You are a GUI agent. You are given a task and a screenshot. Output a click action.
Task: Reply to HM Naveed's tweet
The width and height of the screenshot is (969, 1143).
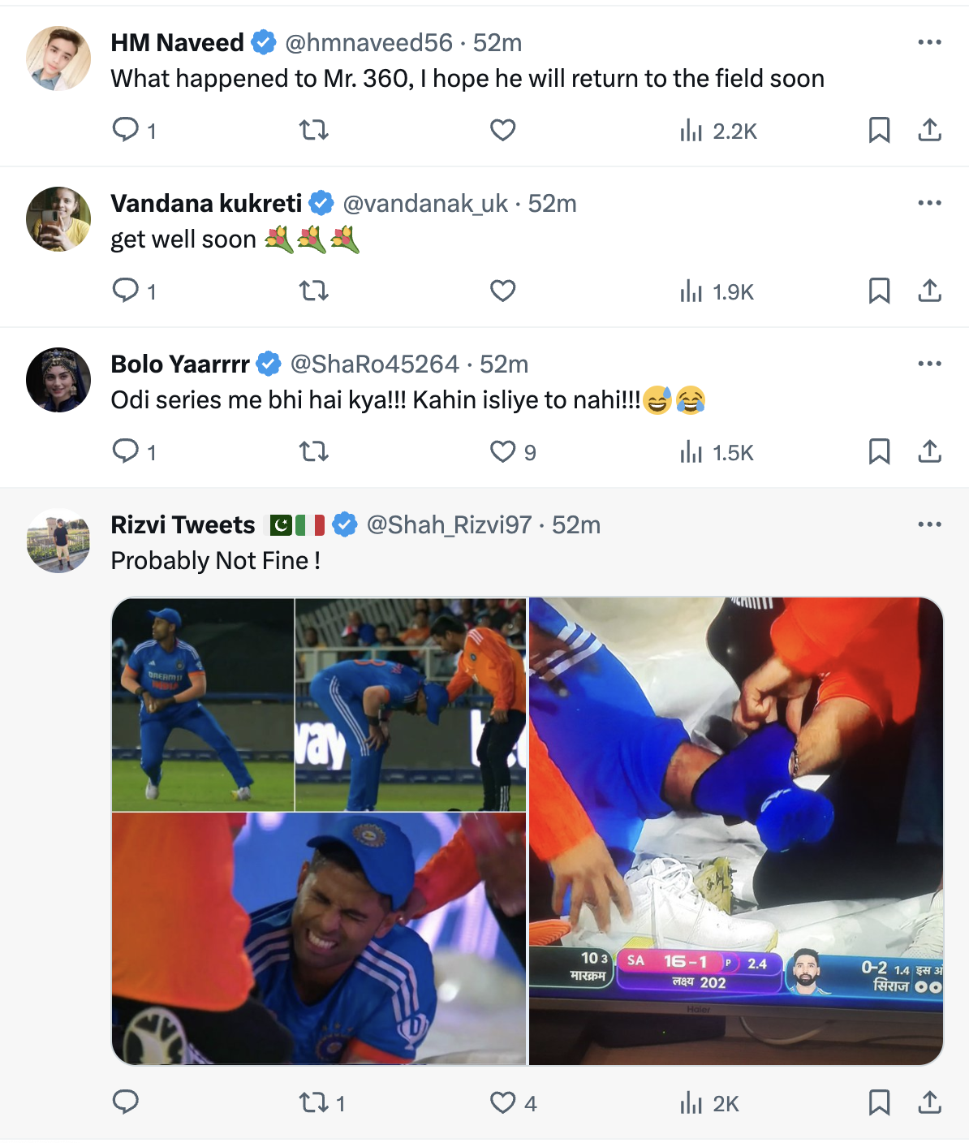(126, 130)
